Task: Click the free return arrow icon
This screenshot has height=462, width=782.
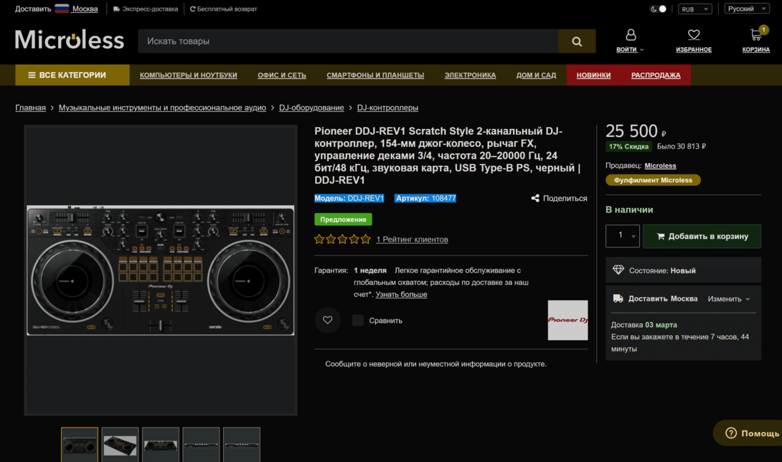Action: (x=192, y=9)
